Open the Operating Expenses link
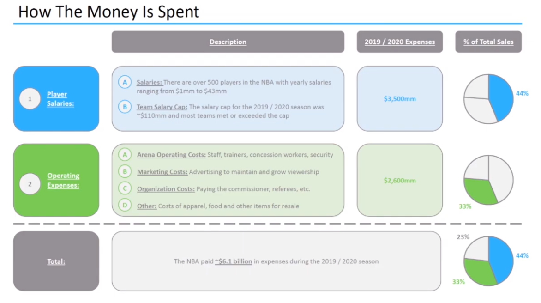The height and width of the screenshot is (303, 541). click(x=63, y=180)
